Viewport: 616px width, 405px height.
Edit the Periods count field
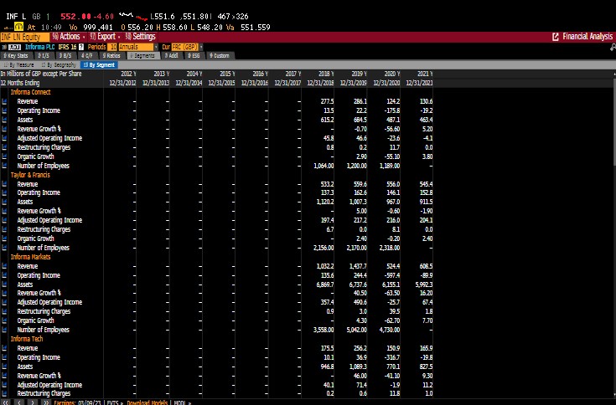tap(112, 47)
